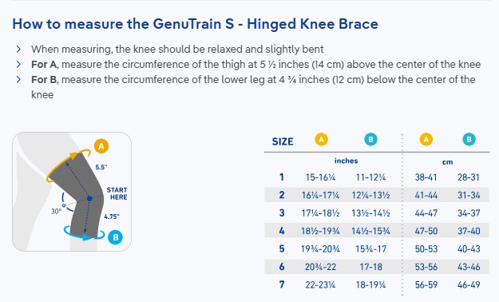Click the blue B icon above cm column
This screenshot has height=302, width=499.
coord(469,140)
